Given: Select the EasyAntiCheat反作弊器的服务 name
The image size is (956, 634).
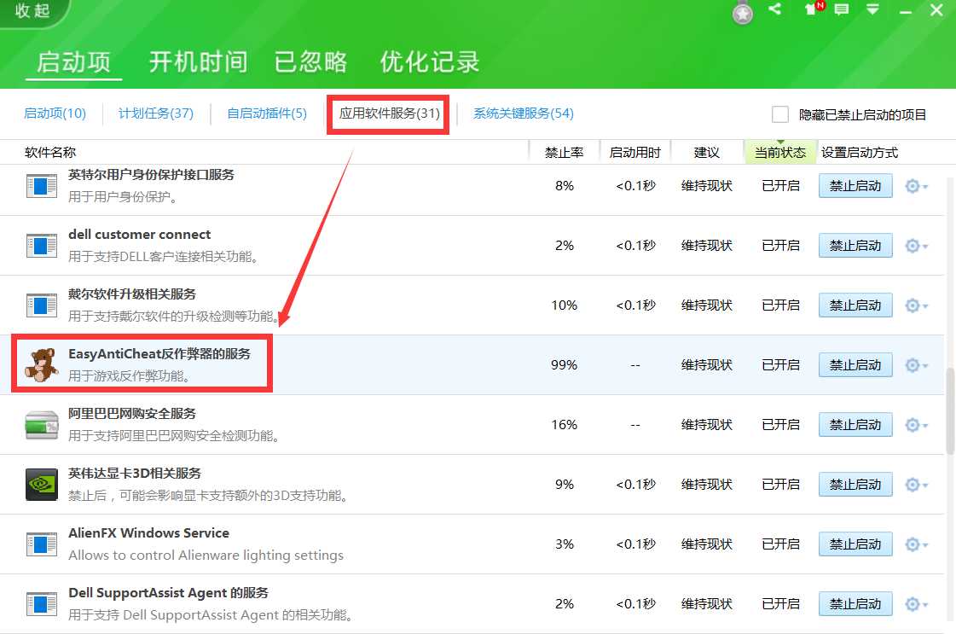Looking at the screenshot, I should pos(159,354).
